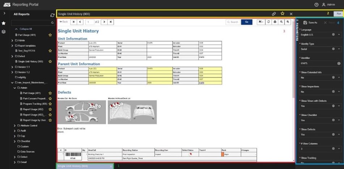This screenshot has width=344, height=169.
Task: Switch to the Single Unit History (900) bottom tab
Action: tap(82, 166)
